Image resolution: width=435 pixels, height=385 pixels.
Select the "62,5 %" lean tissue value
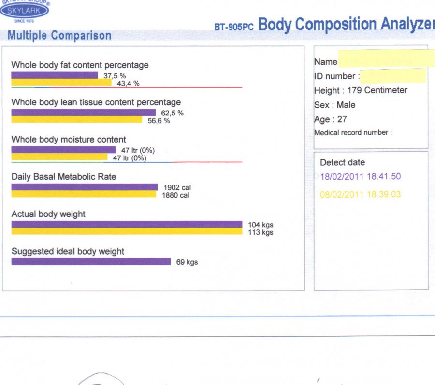click(172, 113)
